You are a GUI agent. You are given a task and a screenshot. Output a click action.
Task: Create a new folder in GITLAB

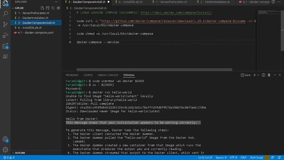[x=47, y=8]
